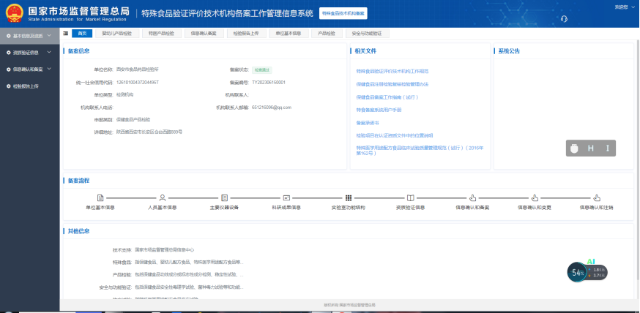The image size is (640, 313).
Task: Switch to the 婴幼儿产品检验 tab
Action: (x=117, y=34)
